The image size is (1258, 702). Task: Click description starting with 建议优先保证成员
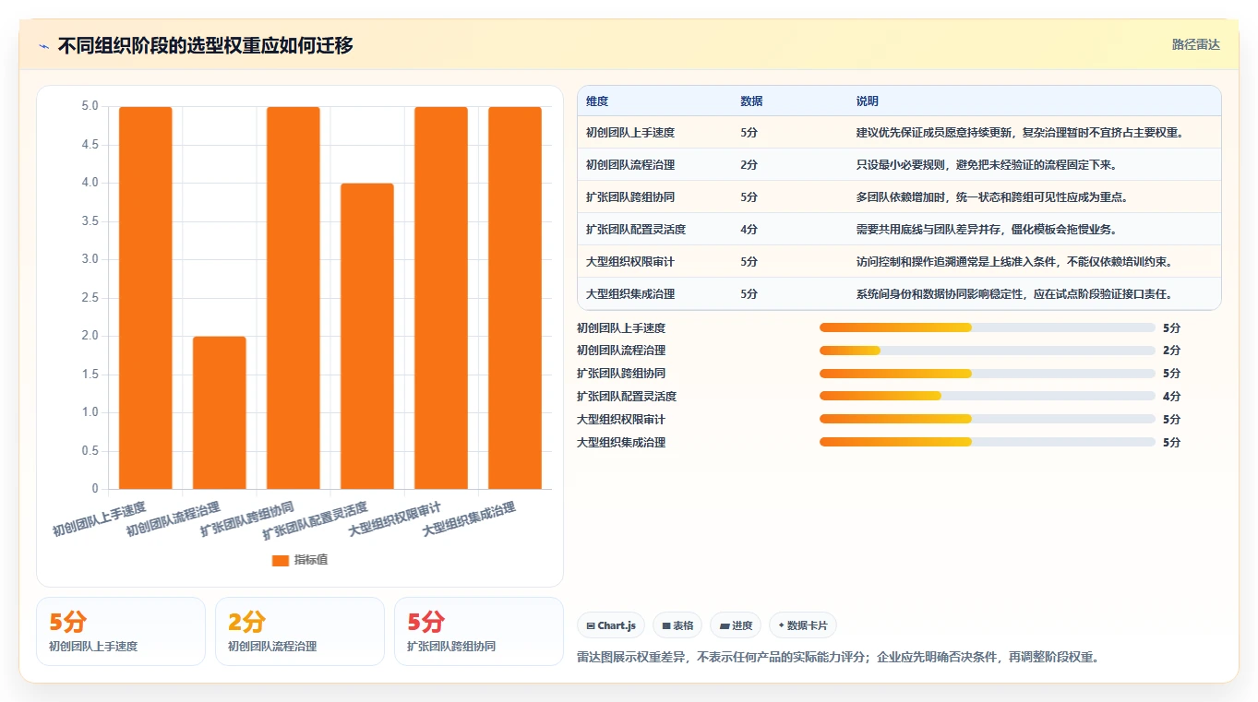(1020, 133)
